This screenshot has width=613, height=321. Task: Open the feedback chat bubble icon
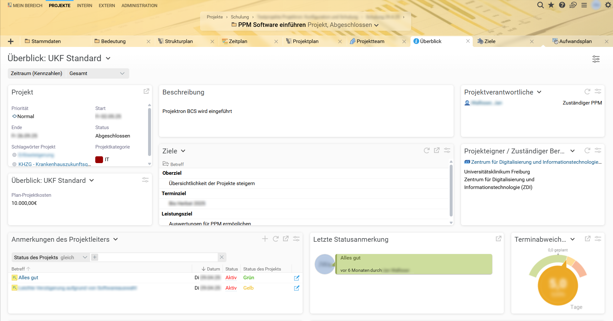(573, 5)
